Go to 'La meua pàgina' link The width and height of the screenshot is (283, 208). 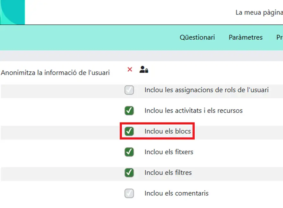click(259, 12)
